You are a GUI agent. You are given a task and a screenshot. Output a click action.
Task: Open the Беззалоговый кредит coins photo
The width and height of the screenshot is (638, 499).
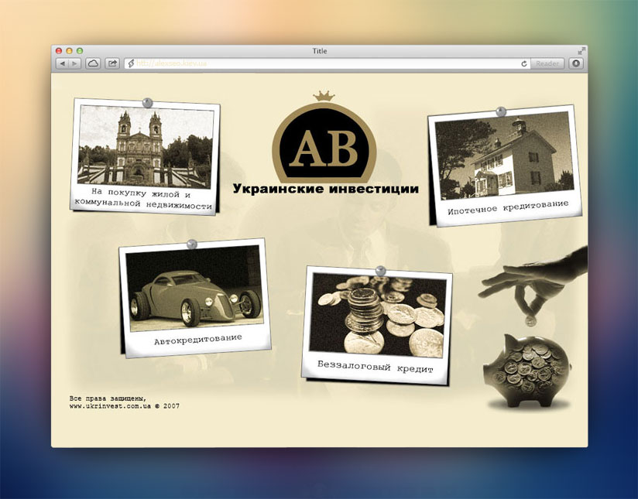coord(379,313)
